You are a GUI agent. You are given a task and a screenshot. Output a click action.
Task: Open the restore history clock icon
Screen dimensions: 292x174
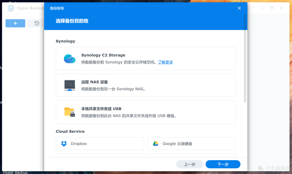37,23
